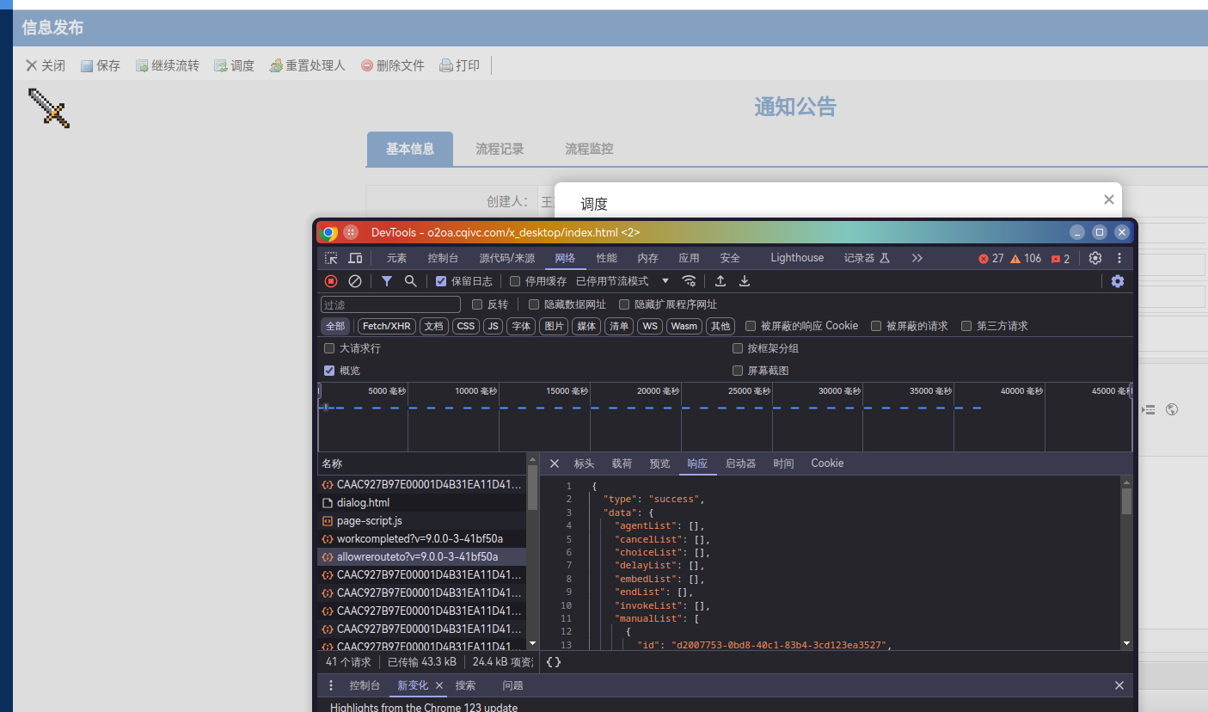Disable the 保留日志 checkbox
The image size is (1208, 712).
tap(441, 281)
